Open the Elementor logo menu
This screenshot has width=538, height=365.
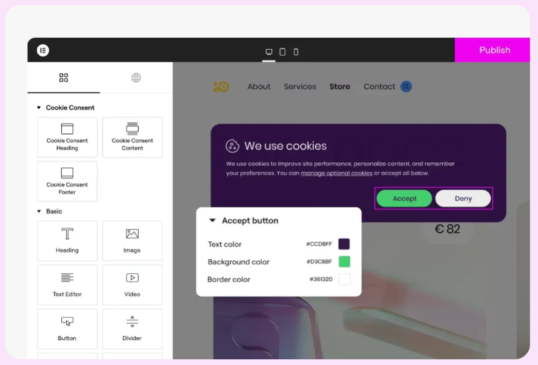(43, 51)
